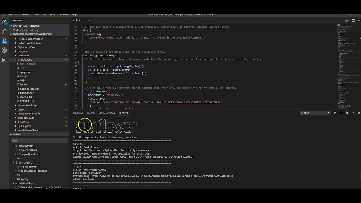Open the .env file
Viewport: 361px width, 203px height.
(x=22, y=68)
